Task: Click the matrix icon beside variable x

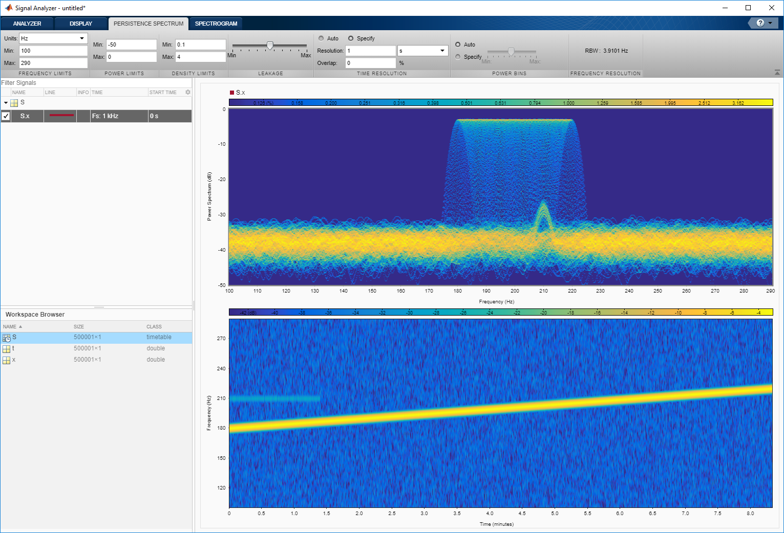Action: (x=7, y=360)
